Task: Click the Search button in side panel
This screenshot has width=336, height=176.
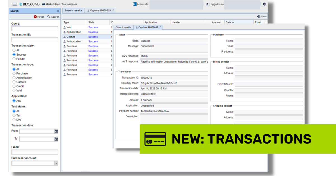Action: (53, 17)
